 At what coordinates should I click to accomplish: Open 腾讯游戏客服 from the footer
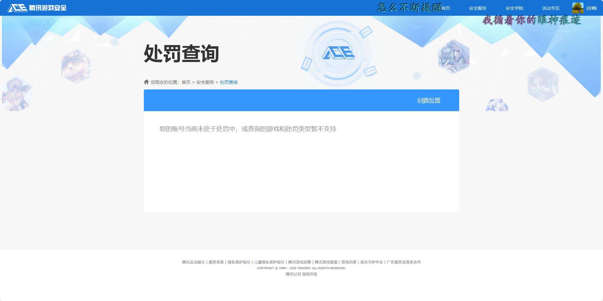coord(326,262)
